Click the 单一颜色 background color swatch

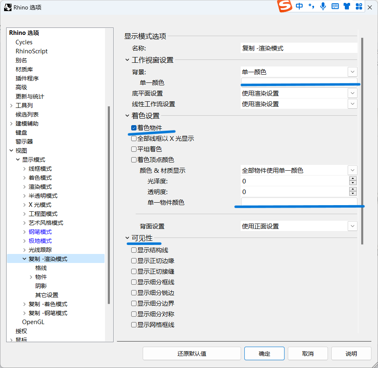pyautogui.click(x=299, y=82)
